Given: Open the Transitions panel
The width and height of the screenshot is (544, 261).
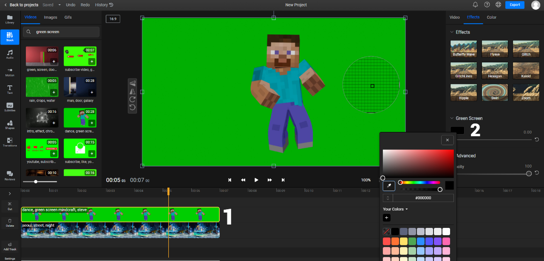Looking at the screenshot, I should 10,142.
